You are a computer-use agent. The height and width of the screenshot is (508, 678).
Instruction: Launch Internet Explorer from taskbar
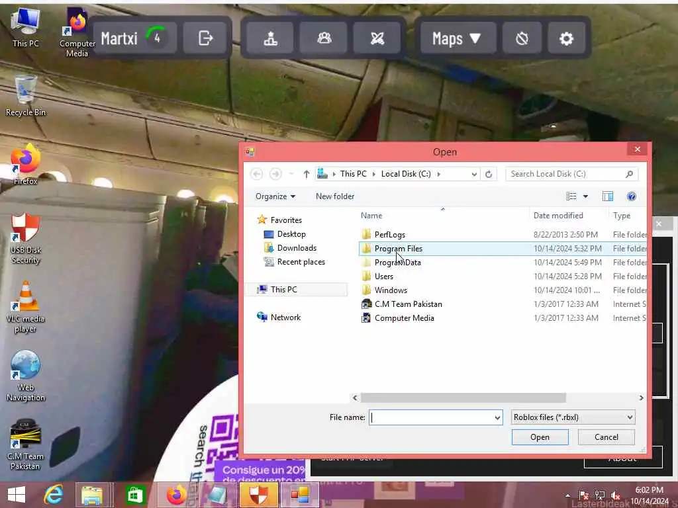pyautogui.click(x=54, y=495)
